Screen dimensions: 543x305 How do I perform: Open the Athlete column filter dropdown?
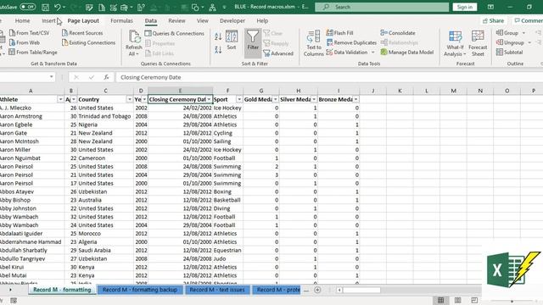60,100
